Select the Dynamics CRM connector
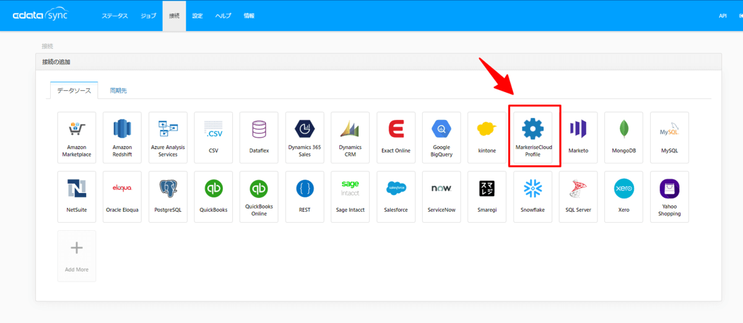 [x=350, y=137]
